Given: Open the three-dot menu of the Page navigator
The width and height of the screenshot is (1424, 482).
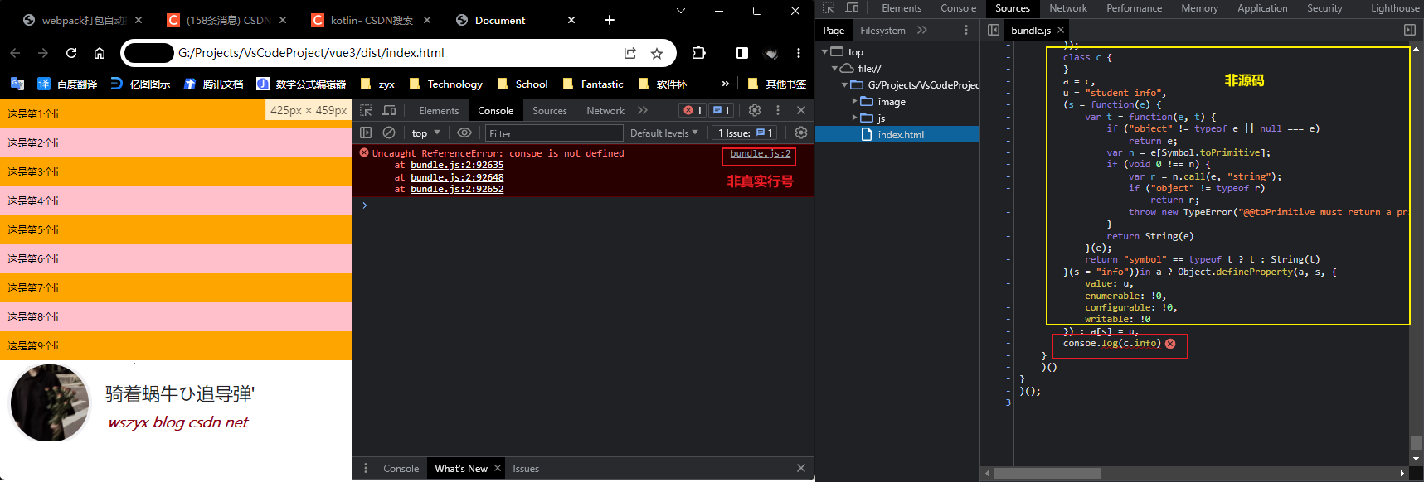Looking at the screenshot, I should [x=966, y=30].
